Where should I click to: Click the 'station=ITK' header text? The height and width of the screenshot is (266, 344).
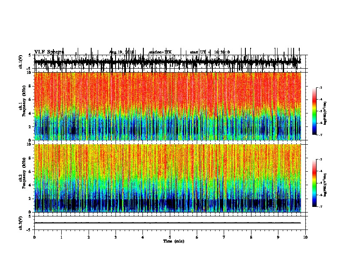[160, 52]
